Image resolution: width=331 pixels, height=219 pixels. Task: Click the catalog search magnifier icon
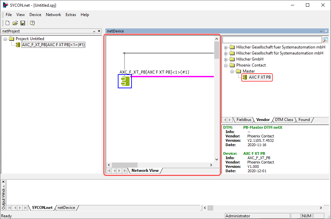(325, 39)
